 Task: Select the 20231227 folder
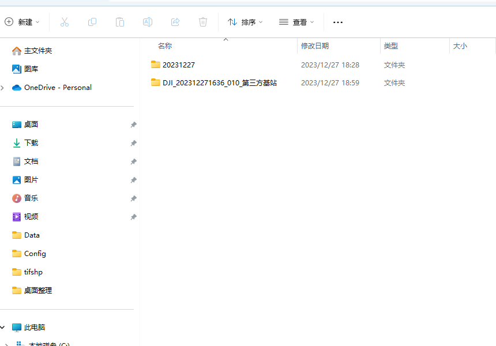(x=172, y=65)
